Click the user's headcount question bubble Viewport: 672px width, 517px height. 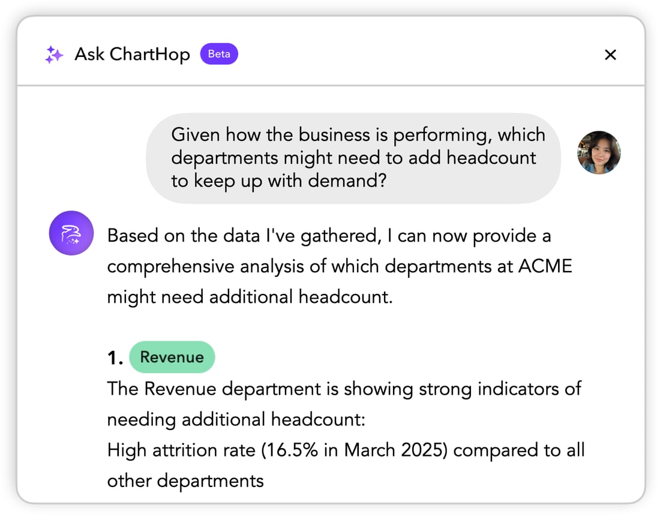pos(354,158)
